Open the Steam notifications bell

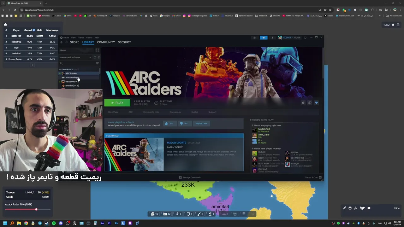[272, 38]
